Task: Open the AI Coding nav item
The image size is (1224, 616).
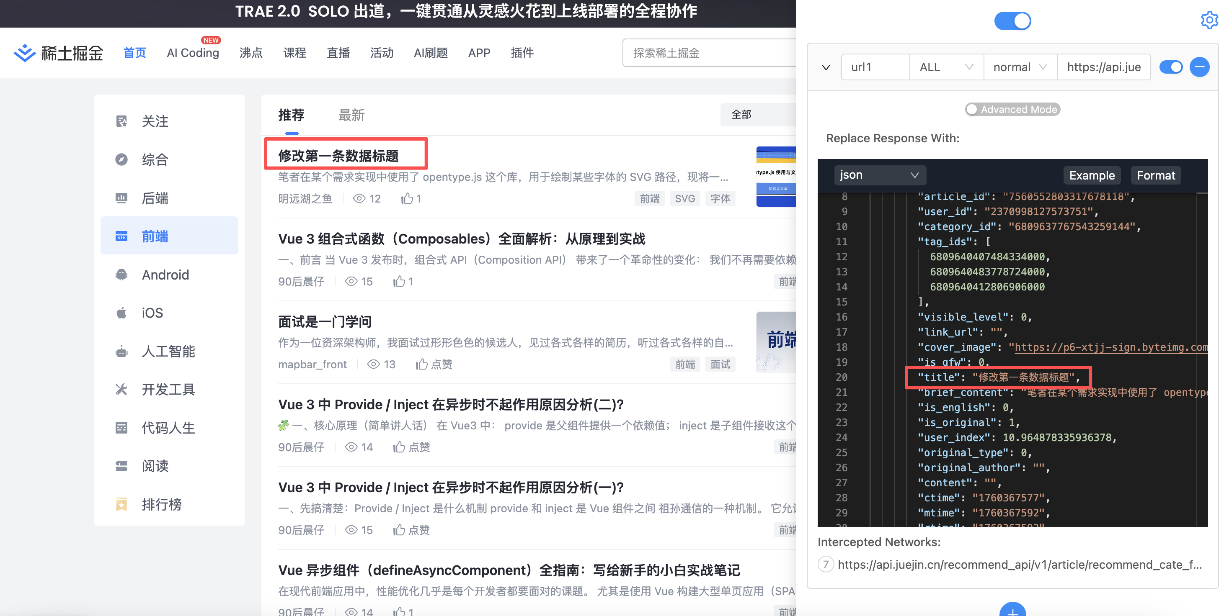Action: click(192, 53)
